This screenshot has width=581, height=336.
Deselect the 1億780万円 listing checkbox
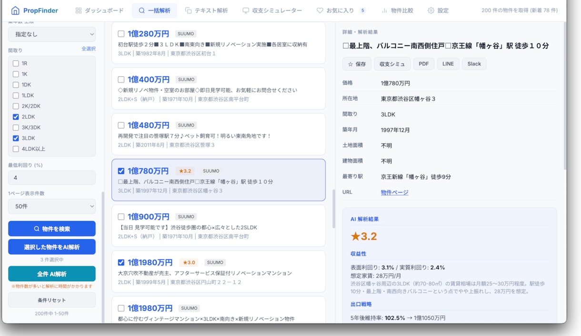coord(121,171)
